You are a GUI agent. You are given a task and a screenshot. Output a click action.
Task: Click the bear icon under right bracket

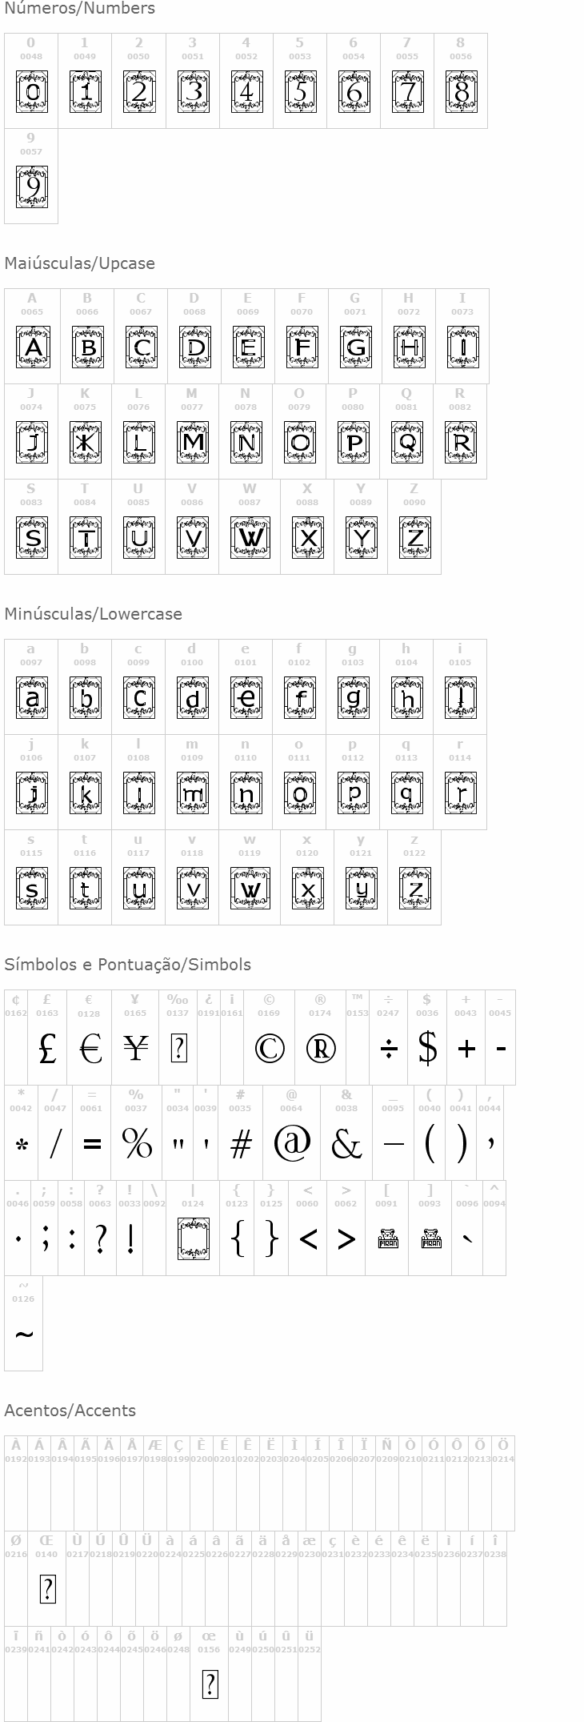tap(430, 1238)
